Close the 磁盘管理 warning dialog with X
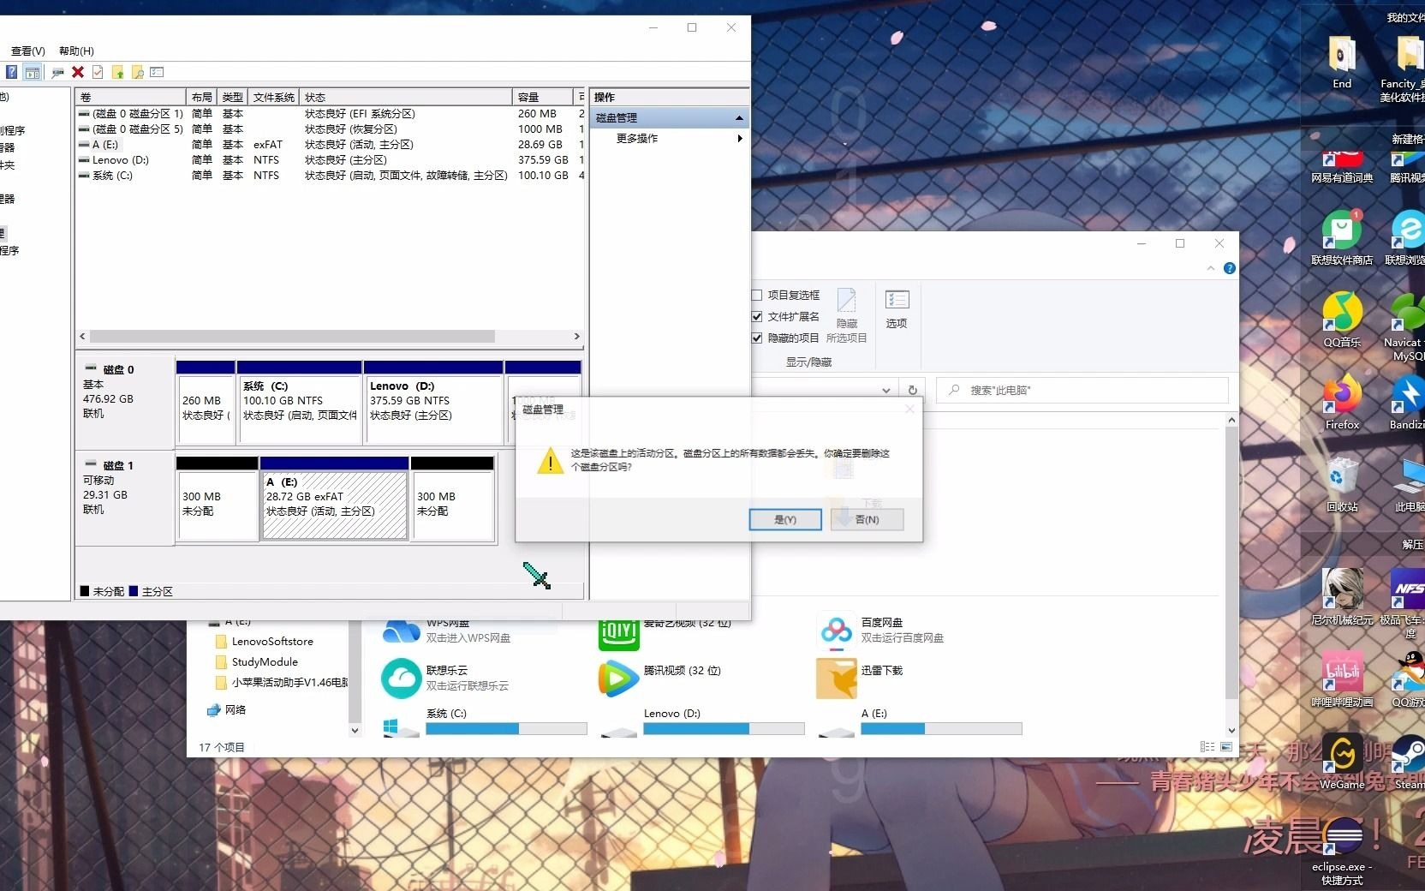This screenshot has width=1425, height=891. [x=909, y=410]
